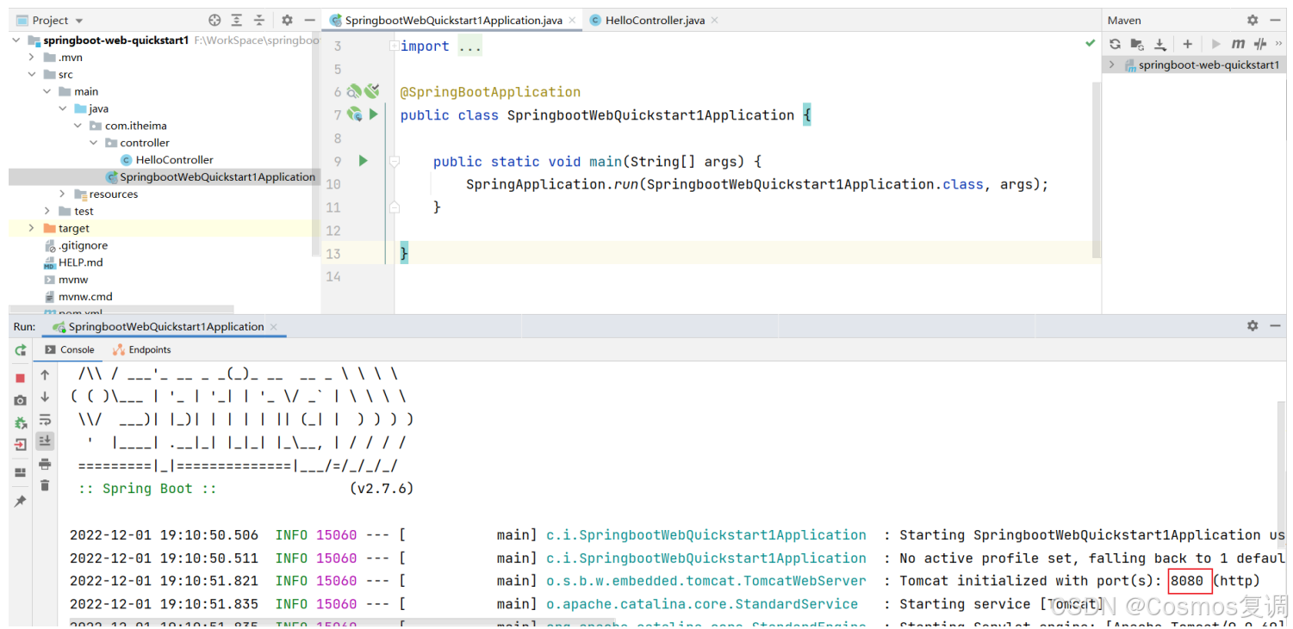Click the Dump Threads camera icon

tap(21, 401)
